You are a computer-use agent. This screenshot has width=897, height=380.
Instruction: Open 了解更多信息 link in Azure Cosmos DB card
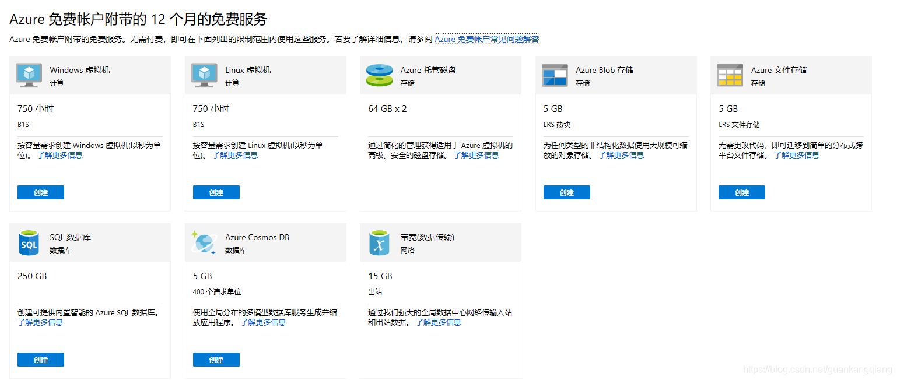pyautogui.click(x=263, y=322)
